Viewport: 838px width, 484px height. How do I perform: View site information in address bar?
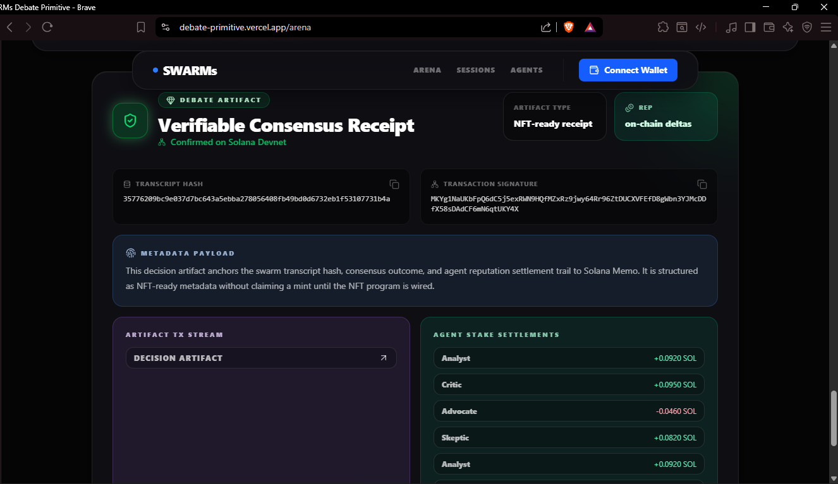click(x=166, y=27)
